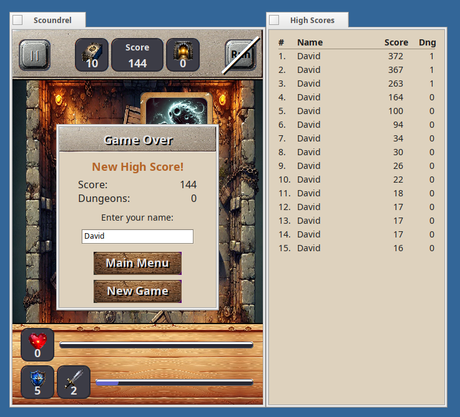Select rank 13 high score row
This screenshot has height=417, width=460.
(x=357, y=221)
